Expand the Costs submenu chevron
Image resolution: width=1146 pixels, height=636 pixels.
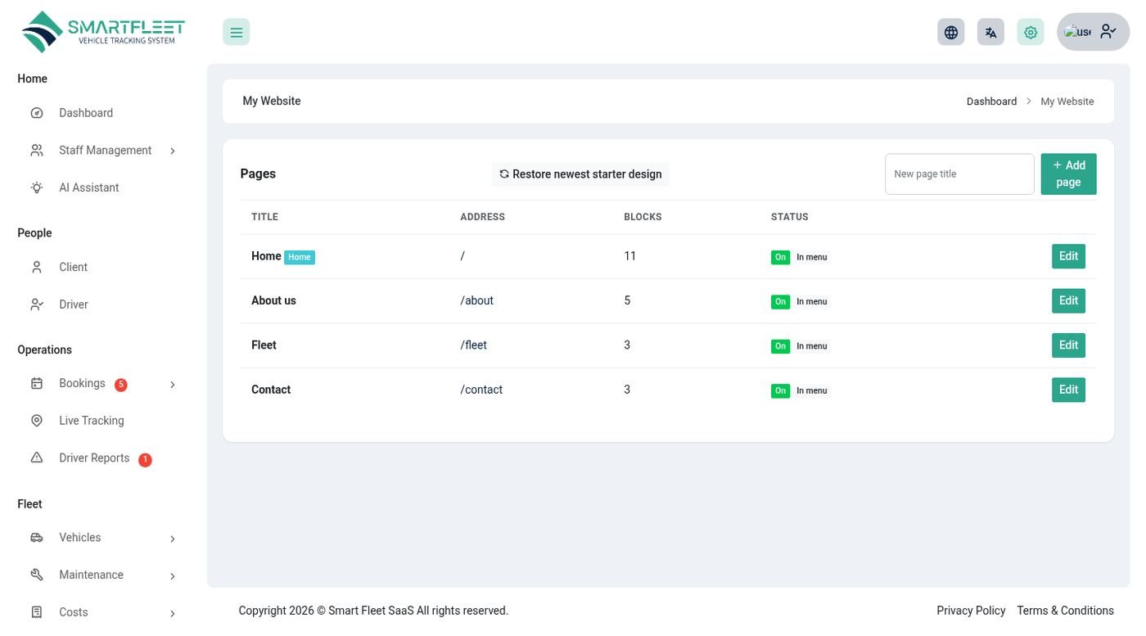(x=172, y=613)
